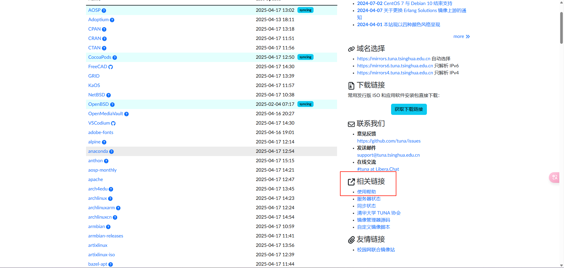The width and height of the screenshot is (564, 268).
Task: Open the 自定义镜像脚本 link
Action: click(373, 227)
